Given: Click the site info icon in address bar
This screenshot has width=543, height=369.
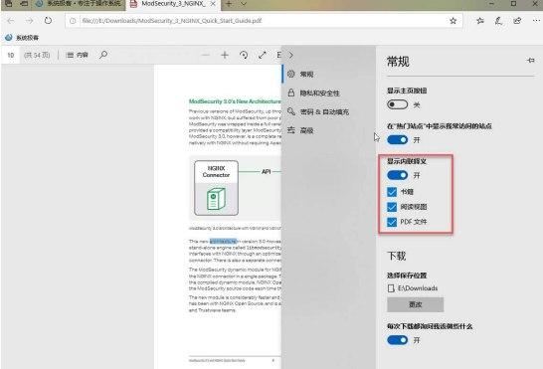Looking at the screenshot, I should point(73,21).
